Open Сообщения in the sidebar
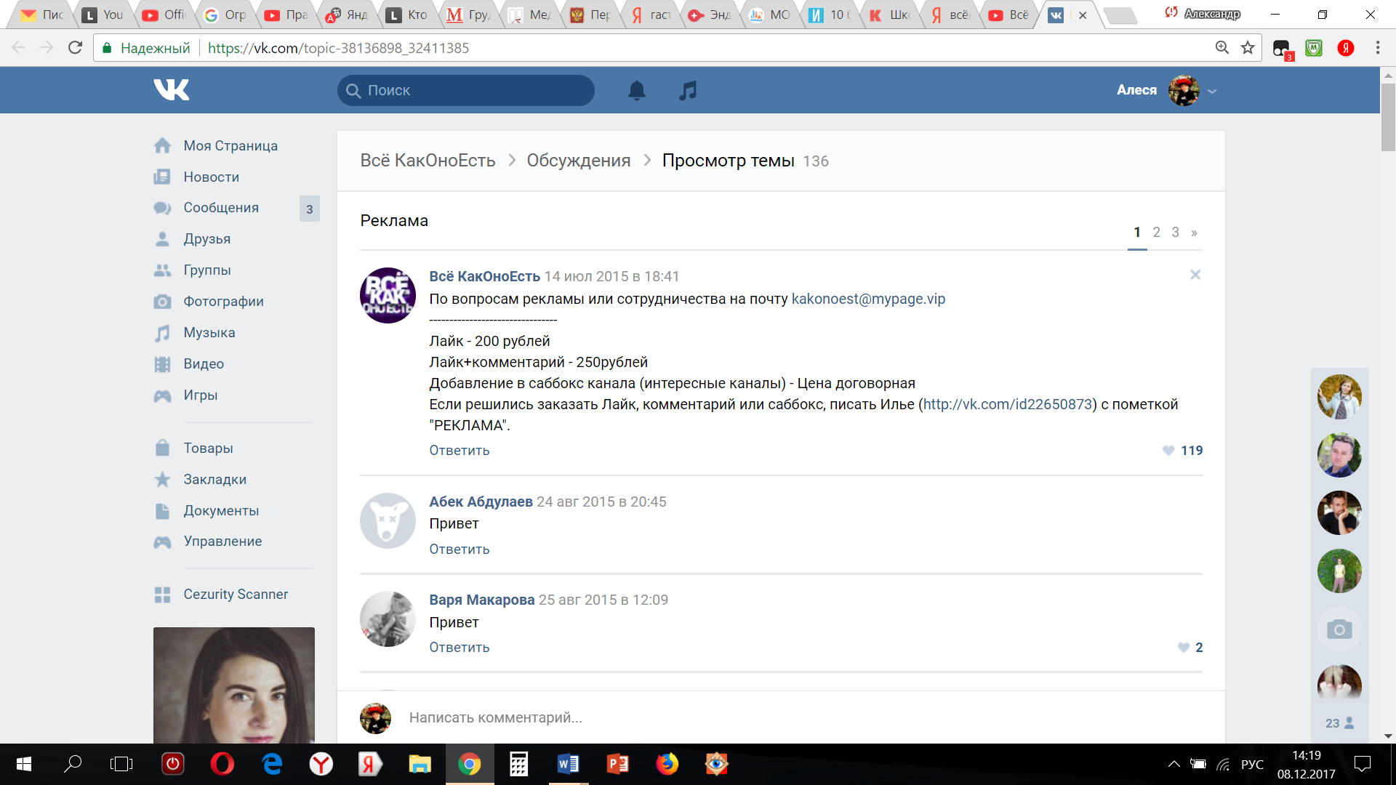Viewport: 1396px width, 785px height. (220, 208)
